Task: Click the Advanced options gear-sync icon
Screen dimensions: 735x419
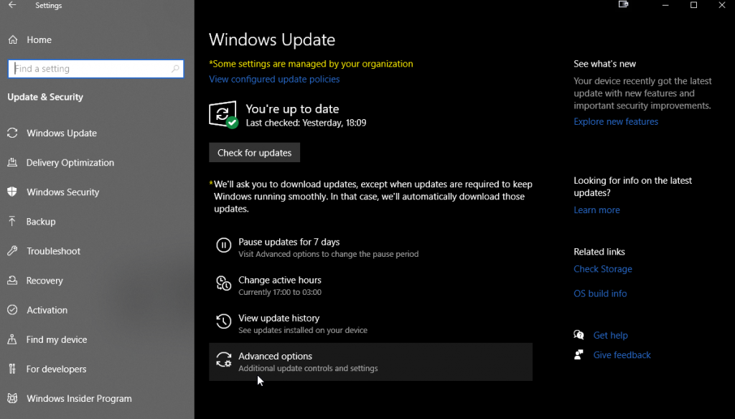Action: pyautogui.click(x=224, y=359)
